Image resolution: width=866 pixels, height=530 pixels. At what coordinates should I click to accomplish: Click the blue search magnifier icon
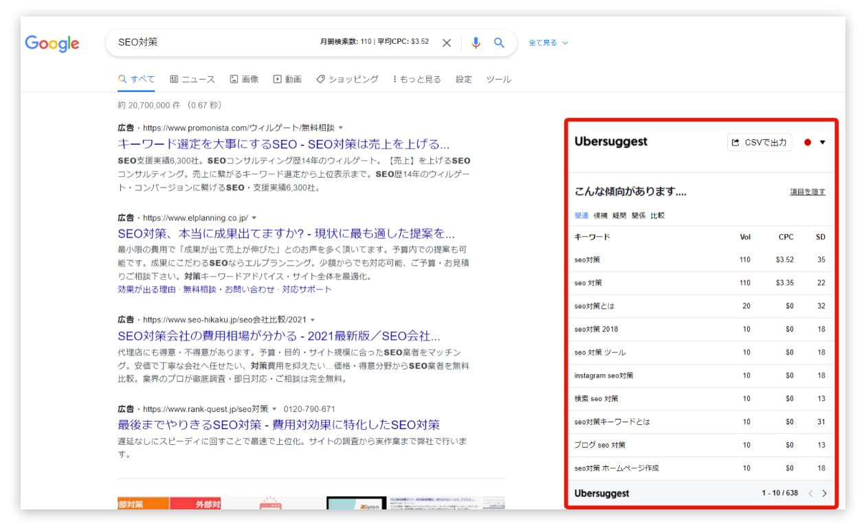coord(500,43)
